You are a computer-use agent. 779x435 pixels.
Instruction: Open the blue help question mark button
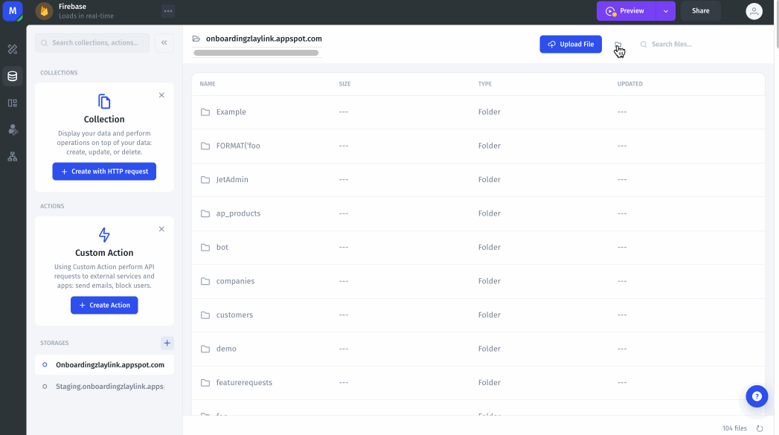[x=756, y=396]
